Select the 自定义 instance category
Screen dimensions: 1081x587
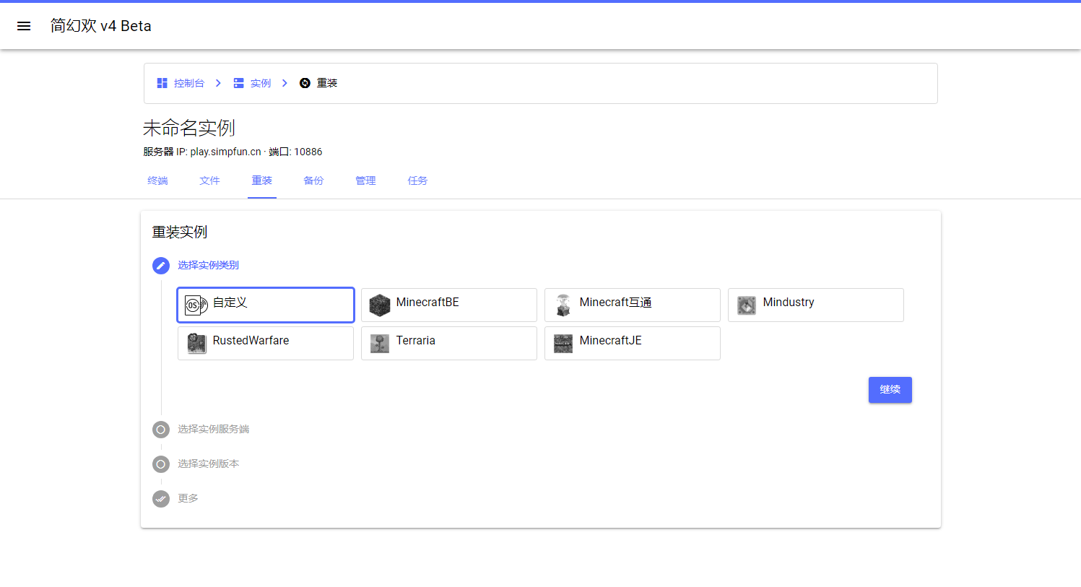(266, 305)
